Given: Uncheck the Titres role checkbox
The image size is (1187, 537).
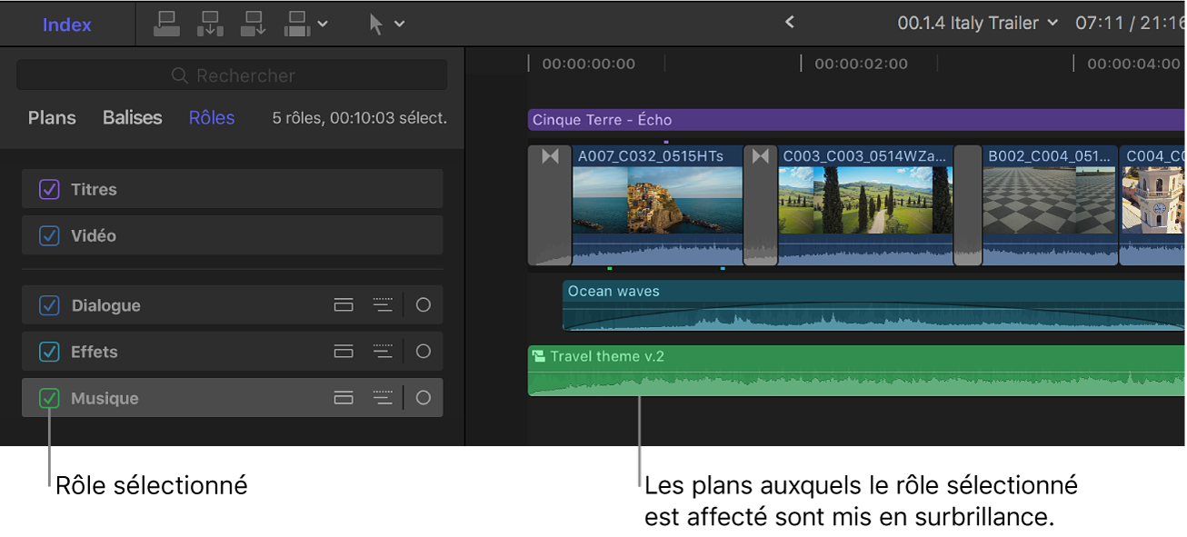Looking at the screenshot, I should pos(49,189).
